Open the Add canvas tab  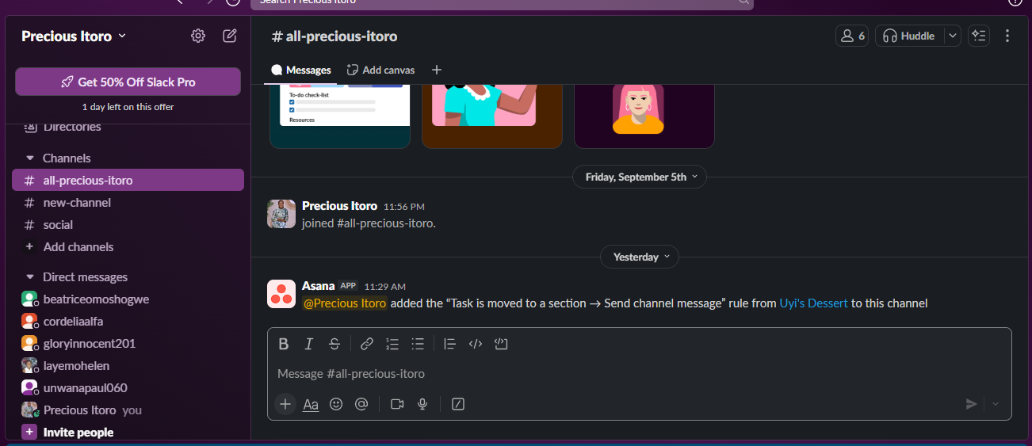click(380, 70)
